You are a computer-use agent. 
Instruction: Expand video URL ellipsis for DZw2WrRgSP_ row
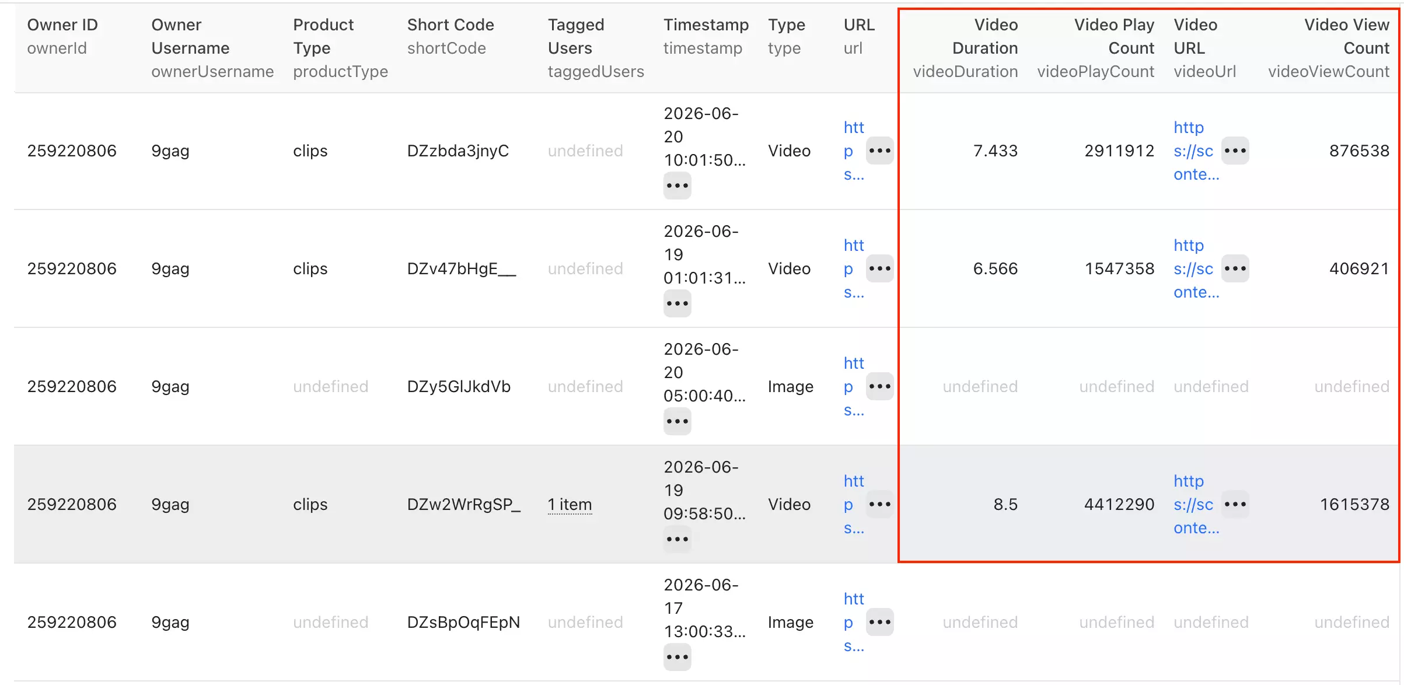(x=1235, y=504)
